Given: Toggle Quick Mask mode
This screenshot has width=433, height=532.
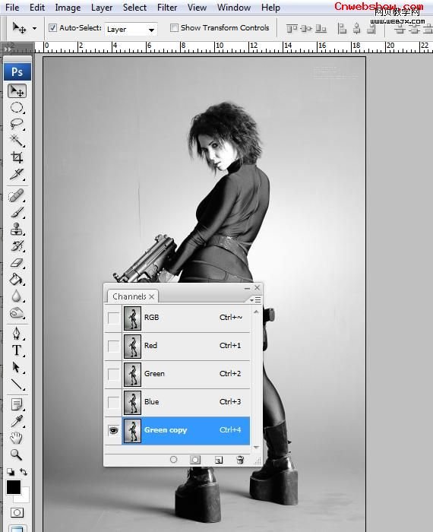Looking at the screenshot, I should tap(17, 512).
